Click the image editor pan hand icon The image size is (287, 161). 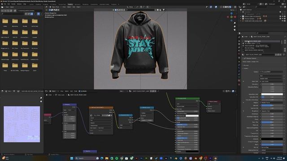pyautogui.click(x=41, y=102)
